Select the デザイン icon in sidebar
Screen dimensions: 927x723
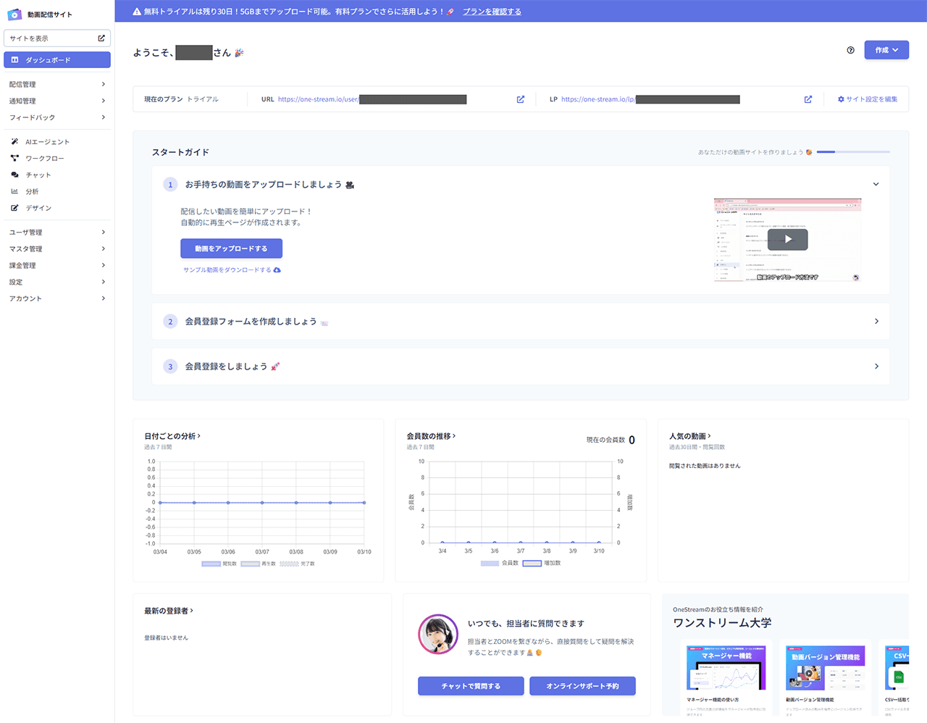(34, 208)
